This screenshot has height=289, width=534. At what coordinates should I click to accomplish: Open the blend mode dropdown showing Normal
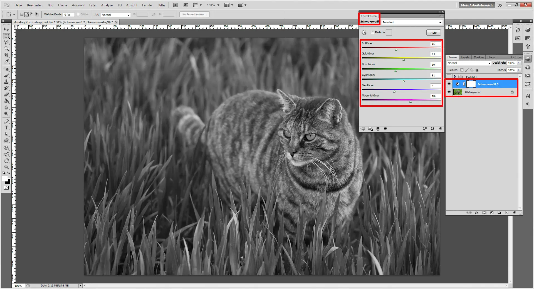click(x=468, y=63)
